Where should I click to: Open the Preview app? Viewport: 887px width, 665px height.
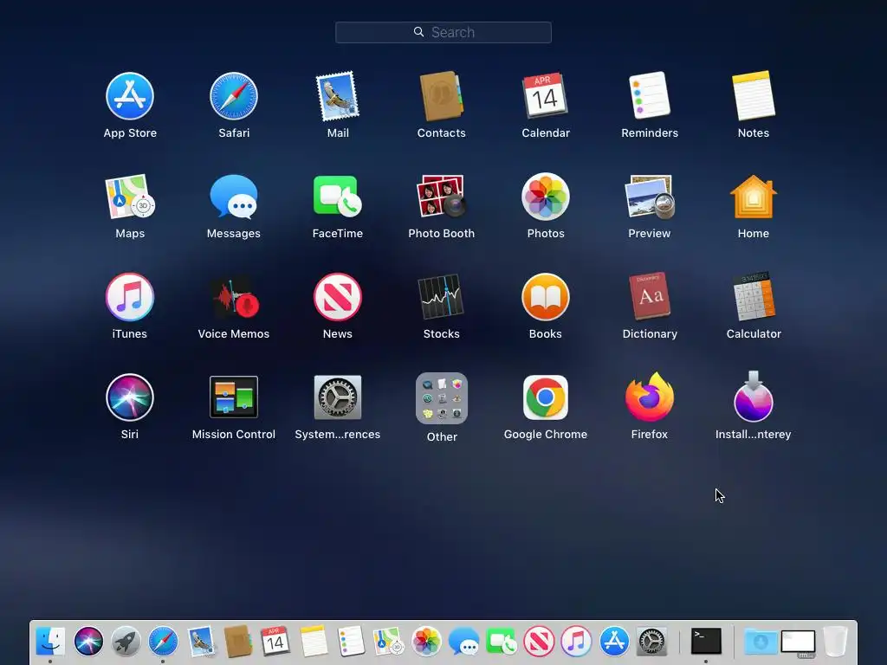(x=650, y=197)
